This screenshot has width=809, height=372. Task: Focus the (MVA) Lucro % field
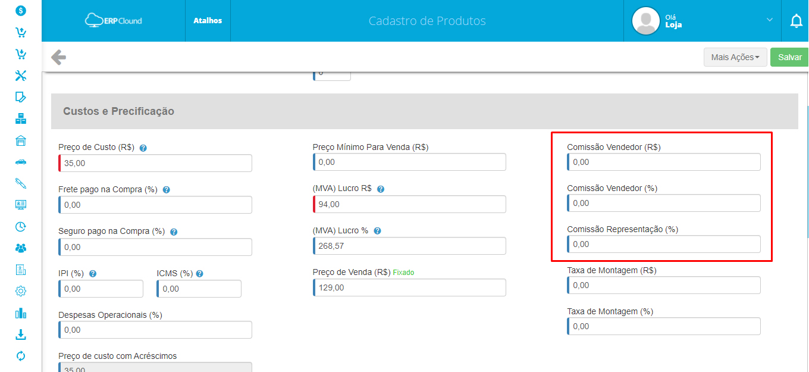[x=409, y=246]
